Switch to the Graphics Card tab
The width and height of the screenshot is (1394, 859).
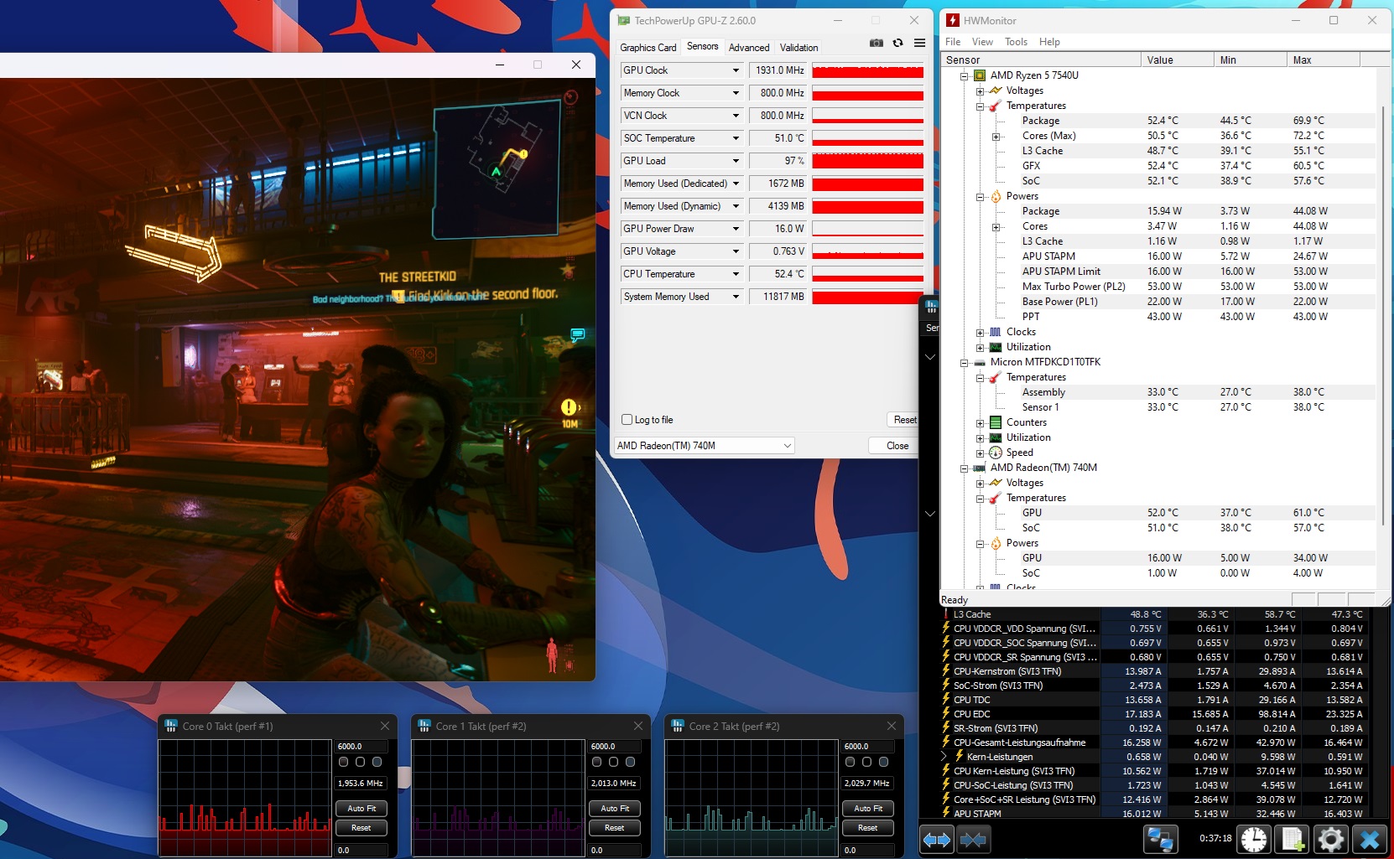point(648,48)
